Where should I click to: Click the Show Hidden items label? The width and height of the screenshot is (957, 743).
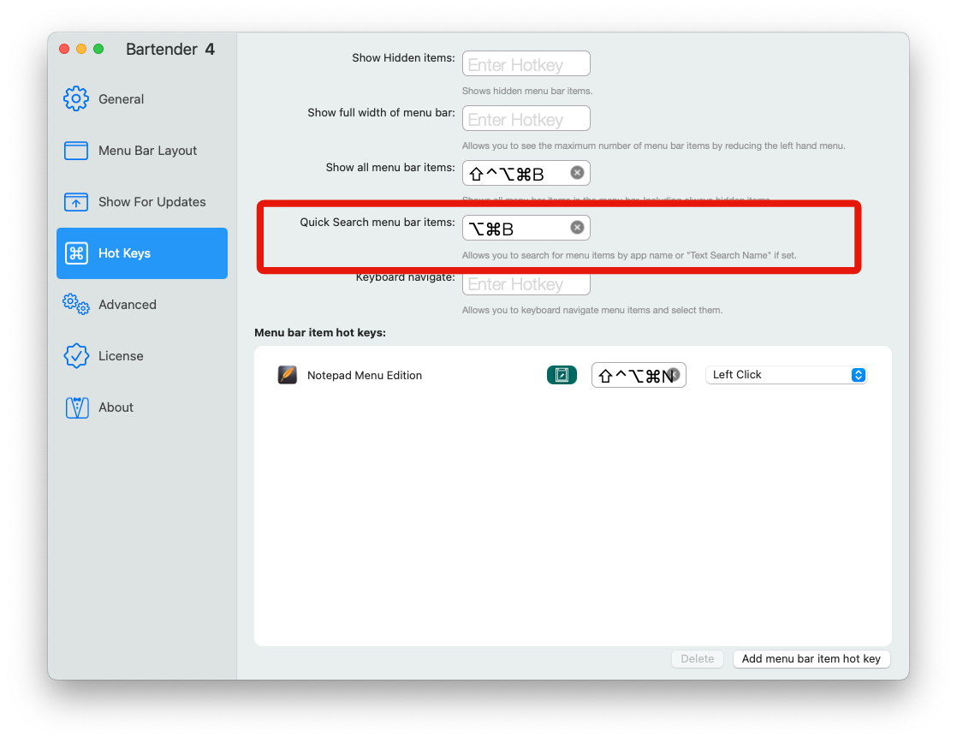(x=403, y=58)
